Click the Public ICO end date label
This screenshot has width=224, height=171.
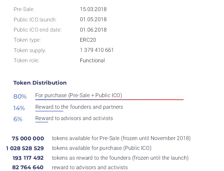(37, 30)
